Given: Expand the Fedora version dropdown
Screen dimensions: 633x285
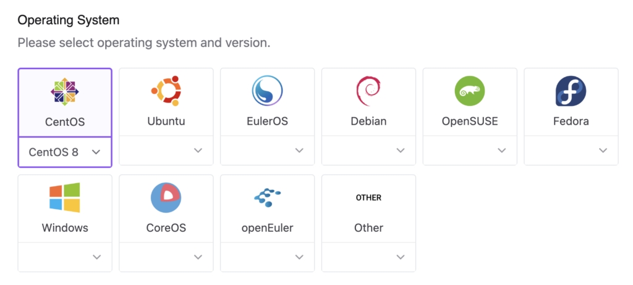Looking at the screenshot, I should click(571, 151).
